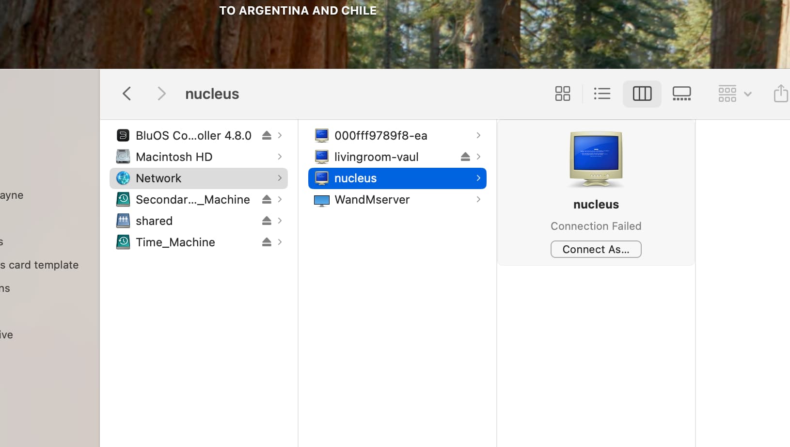This screenshot has width=790, height=447.
Task: Select BluOS Co...oller 4.8.0 row
Action: 199,135
